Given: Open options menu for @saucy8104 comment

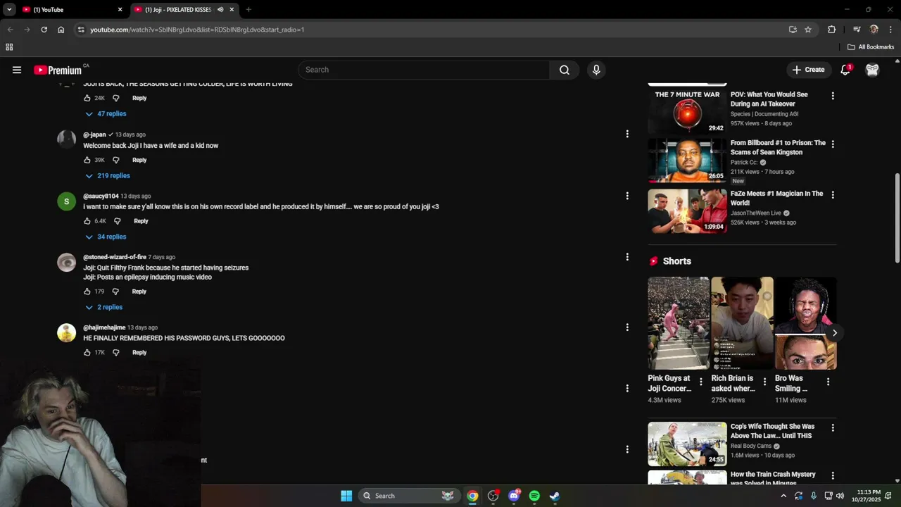Looking at the screenshot, I should (x=627, y=196).
